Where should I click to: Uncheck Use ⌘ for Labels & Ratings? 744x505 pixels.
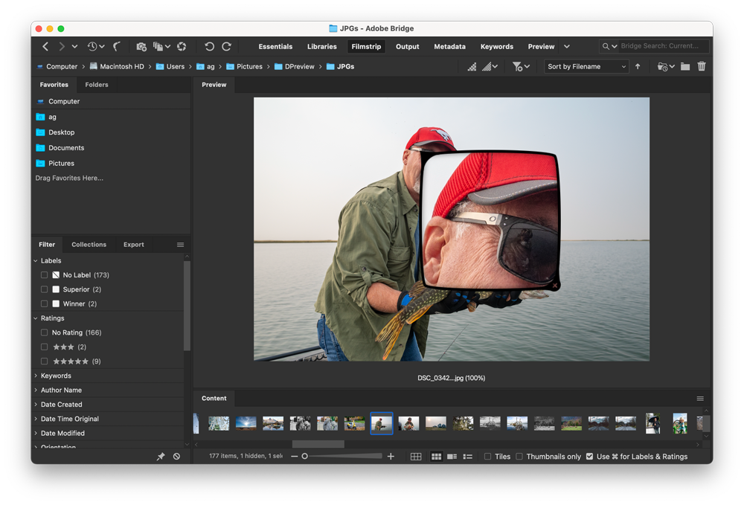point(589,457)
